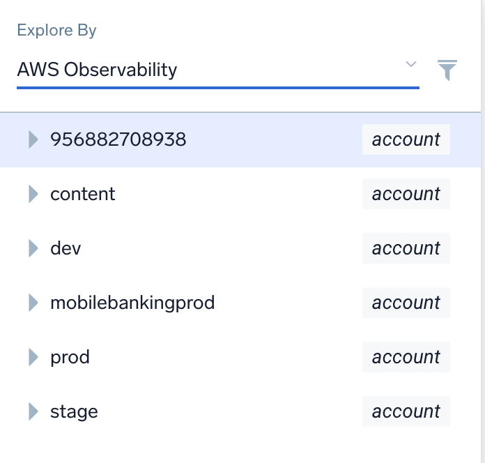
Task: Expand the dev account arrow
Action: coord(33,248)
